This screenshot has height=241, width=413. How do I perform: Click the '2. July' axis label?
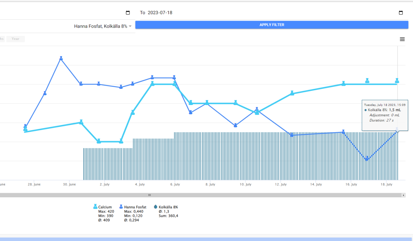click(105, 185)
